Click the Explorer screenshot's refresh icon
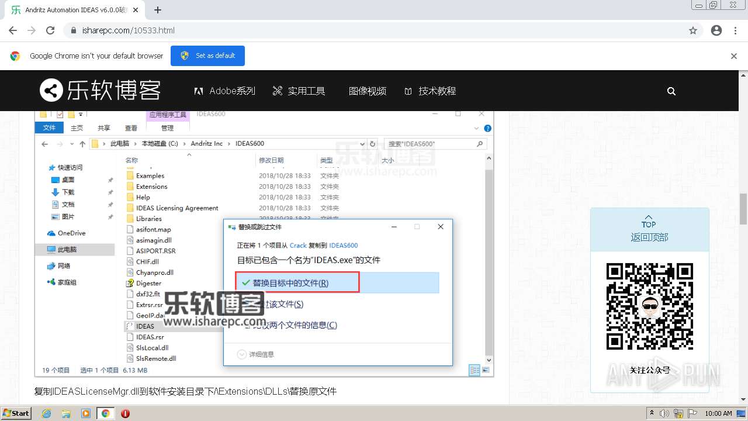Image resolution: width=748 pixels, height=421 pixels. tap(373, 144)
